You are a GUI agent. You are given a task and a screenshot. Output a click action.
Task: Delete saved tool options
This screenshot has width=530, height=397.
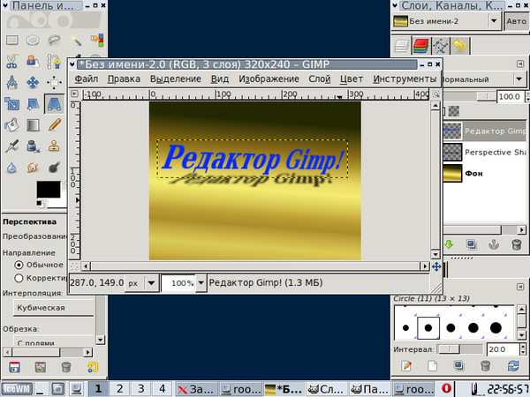(66, 367)
